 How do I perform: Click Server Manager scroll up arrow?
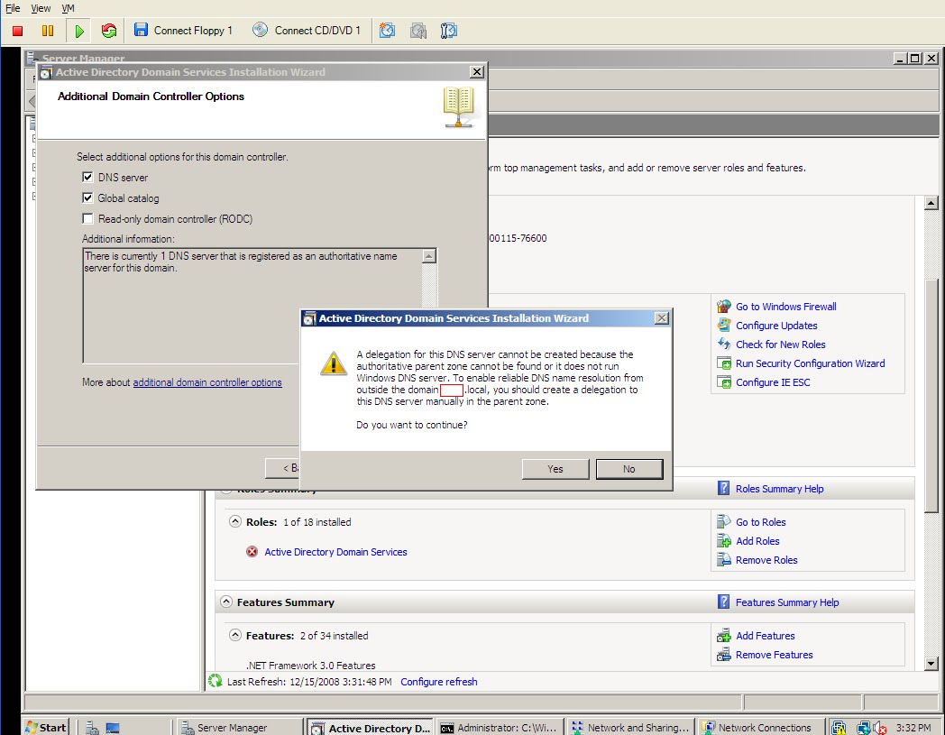click(931, 203)
